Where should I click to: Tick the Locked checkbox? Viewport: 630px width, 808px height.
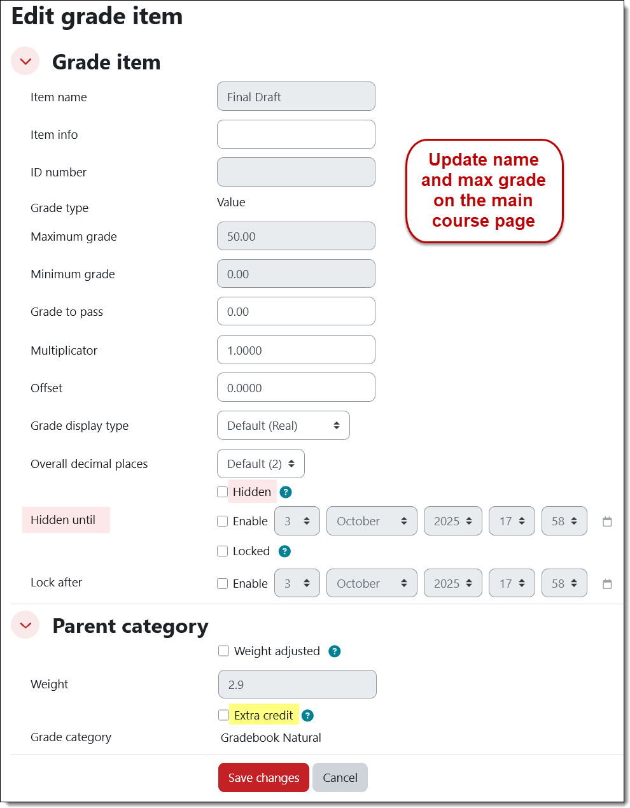click(x=223, y=551)
